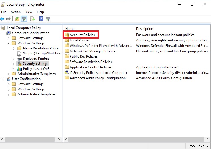
Task: Click the Local Policies folder icon
Action: pos(67,40)
